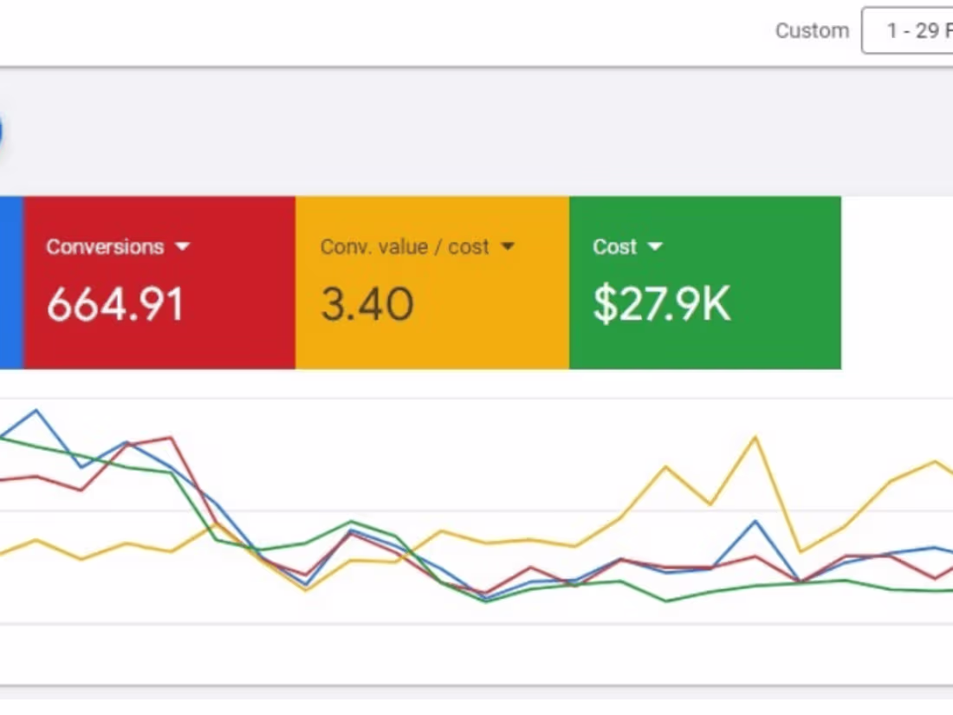Click the blue circular icon at left edge
The image size is (953, 715).
point(4,130)
